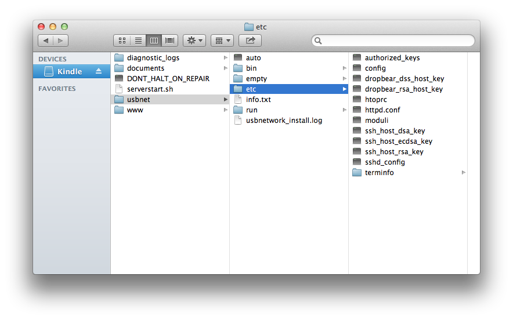Expand the bin folder arrow
Viewport: 513px width, 320px height.
tap(344, 68)
